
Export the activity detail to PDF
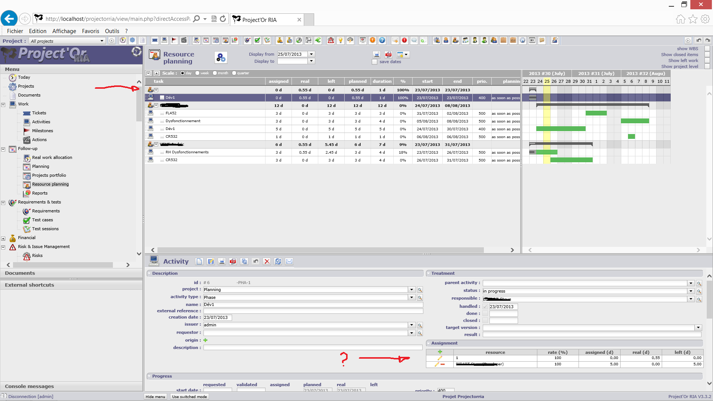233,261
